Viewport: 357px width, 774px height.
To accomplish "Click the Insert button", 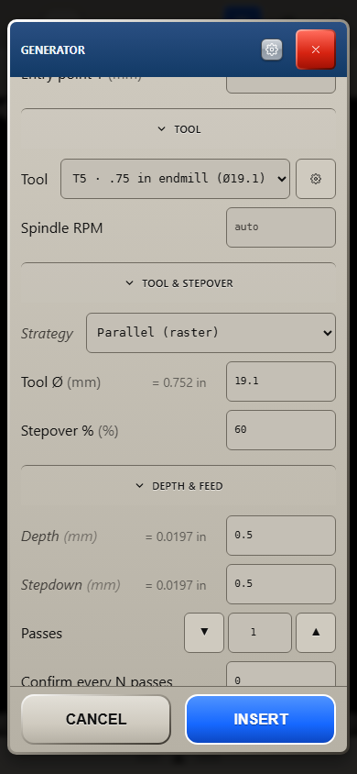I will (x=261, y=719).
